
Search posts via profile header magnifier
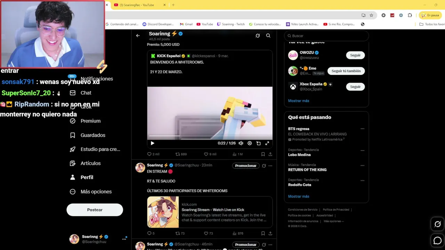[x=268, y=35]
